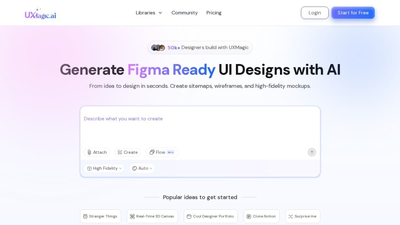
Task: Expand the Libraries dropdown menu
Action: click(x=149, y=13)
